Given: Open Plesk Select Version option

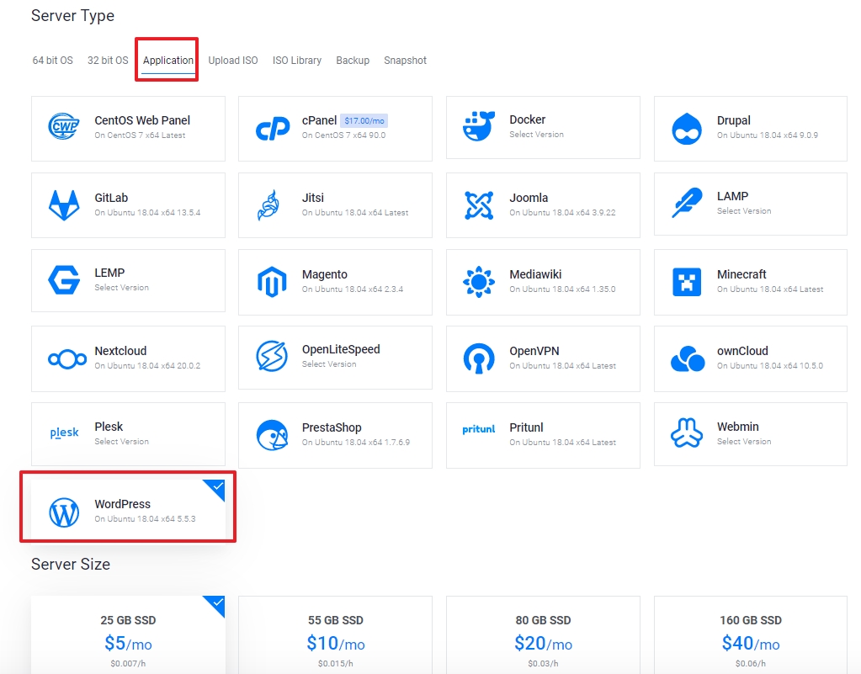Looking at the screenshot, I should (x=121, y=441).
